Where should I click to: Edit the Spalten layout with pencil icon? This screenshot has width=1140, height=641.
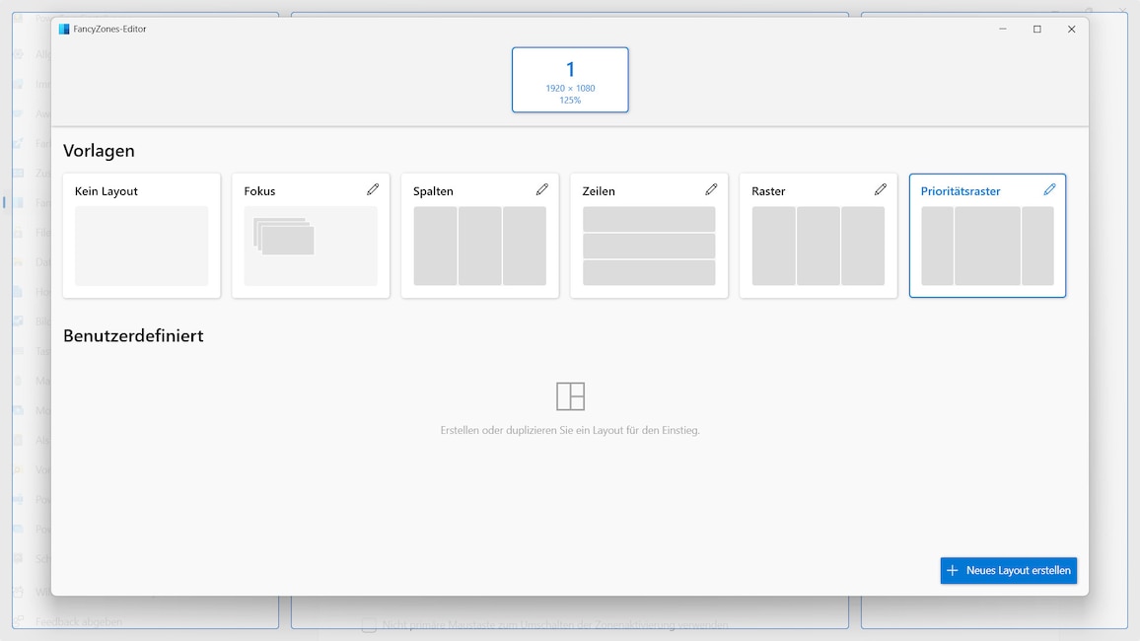(x=542, y=189)
